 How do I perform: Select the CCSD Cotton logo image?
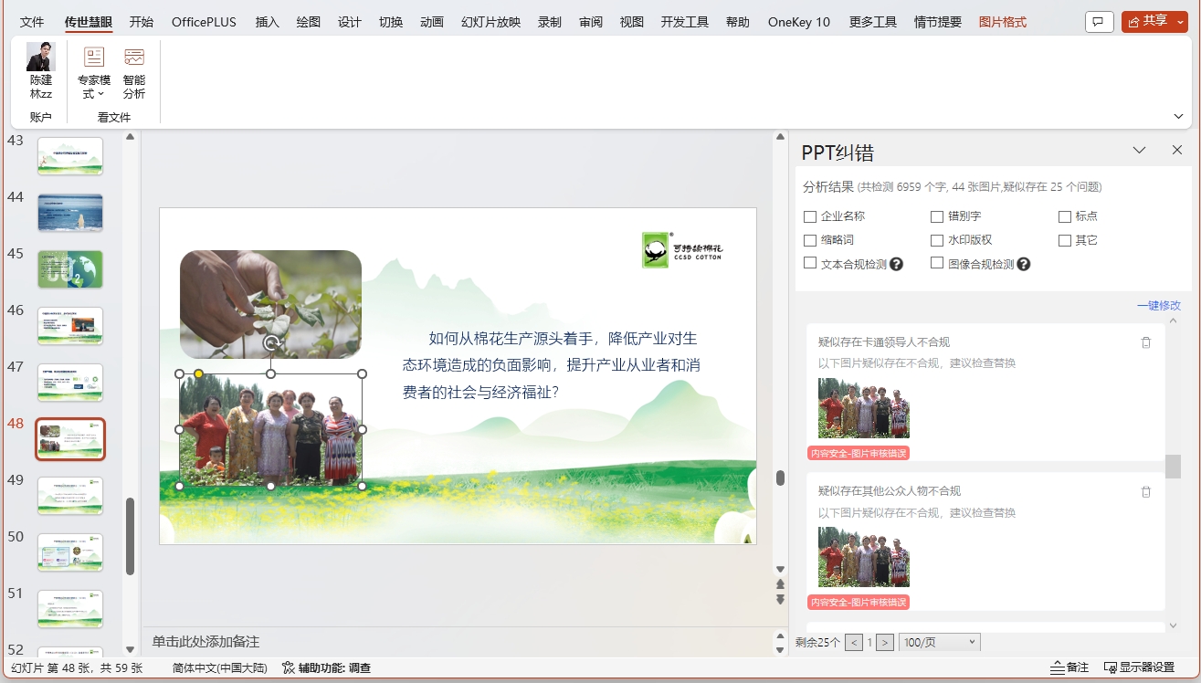682,249
